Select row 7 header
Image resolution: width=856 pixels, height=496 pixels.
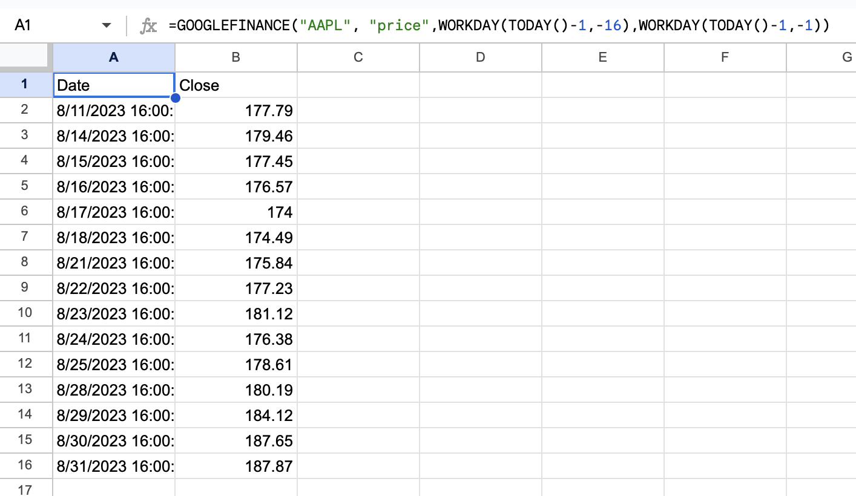click(26, 237)
